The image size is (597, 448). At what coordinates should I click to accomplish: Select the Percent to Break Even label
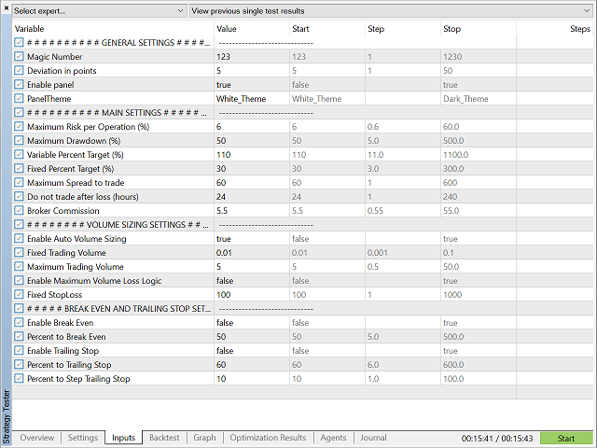pyautogui.click(x=66, y=337)
